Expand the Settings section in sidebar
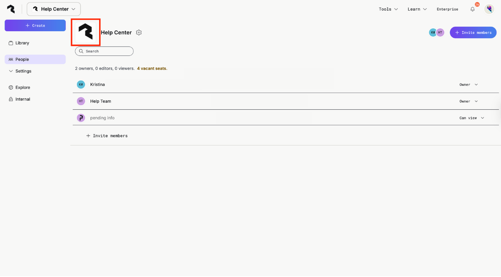This screenshot has height=277, width=501. point(23,71)
